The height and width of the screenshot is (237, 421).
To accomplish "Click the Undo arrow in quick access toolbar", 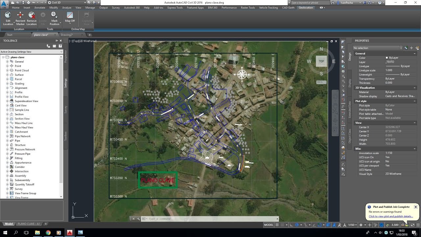I will point(33,3).
